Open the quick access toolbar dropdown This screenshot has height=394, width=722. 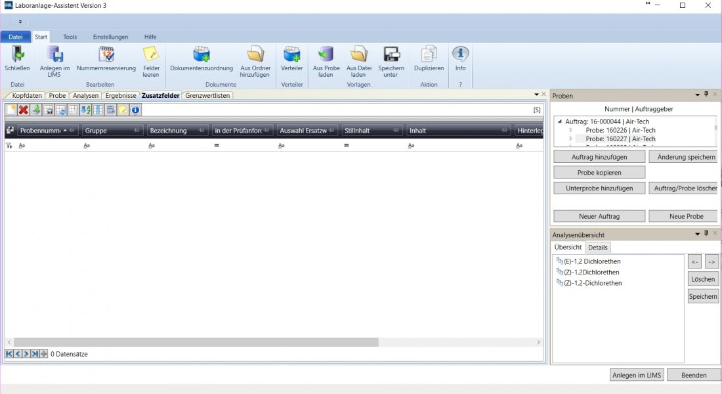pyautogui.click(x=20, y=22)
